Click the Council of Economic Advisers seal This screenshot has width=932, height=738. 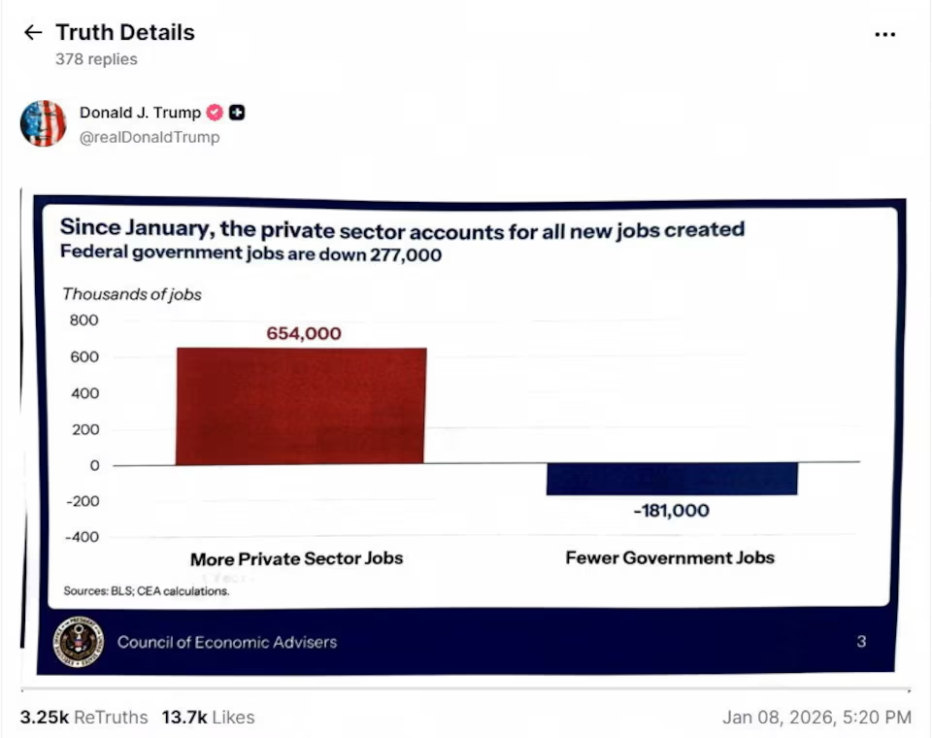(x=78, y=642)
